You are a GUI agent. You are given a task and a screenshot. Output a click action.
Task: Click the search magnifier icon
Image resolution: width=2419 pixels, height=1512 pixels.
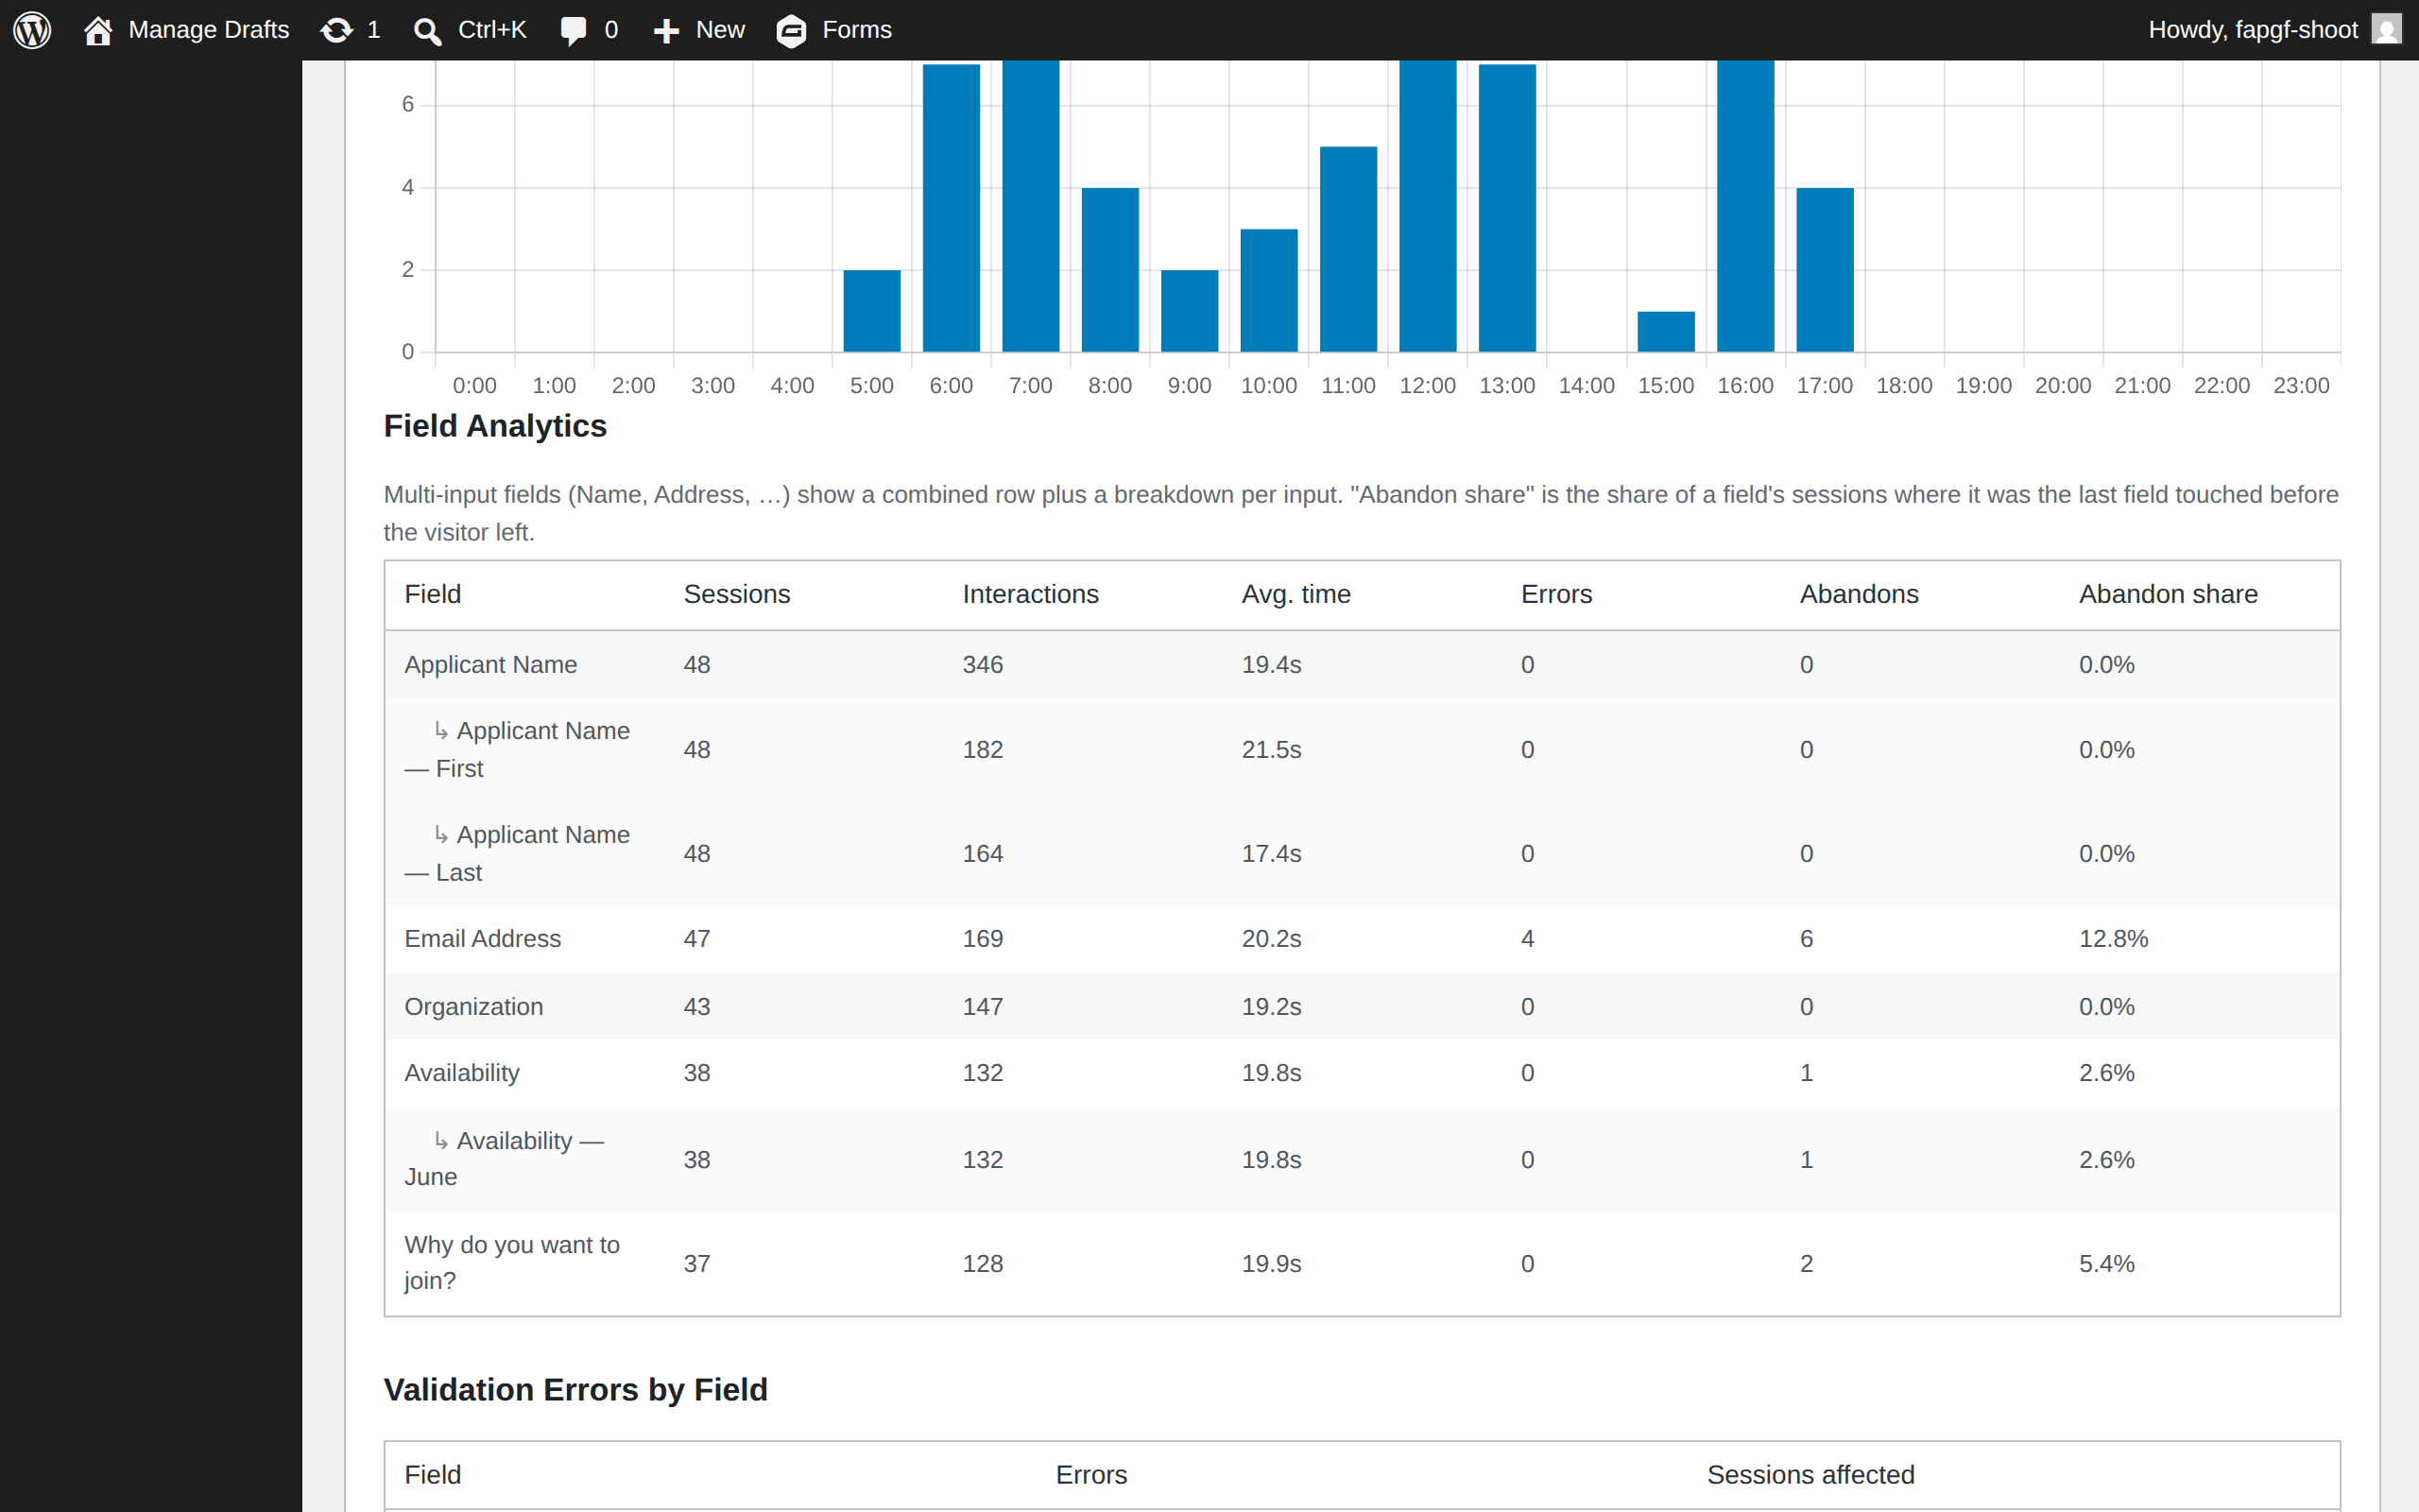(x=428, y=31)
